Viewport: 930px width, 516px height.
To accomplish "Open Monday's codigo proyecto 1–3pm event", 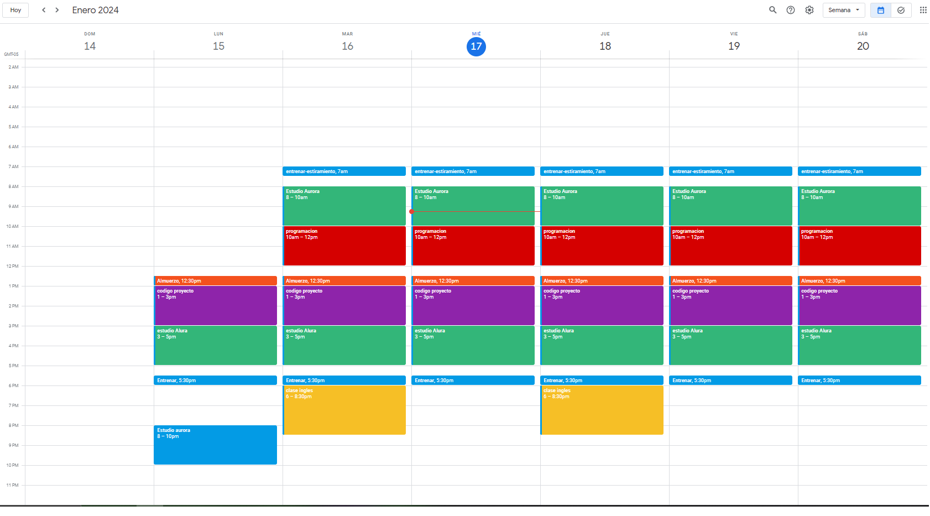I will 215,305.
